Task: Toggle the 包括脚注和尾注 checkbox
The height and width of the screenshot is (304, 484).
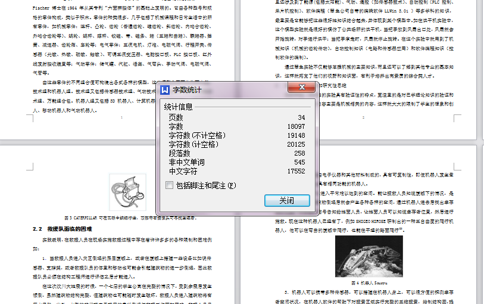Action: [x=170, y=185]
